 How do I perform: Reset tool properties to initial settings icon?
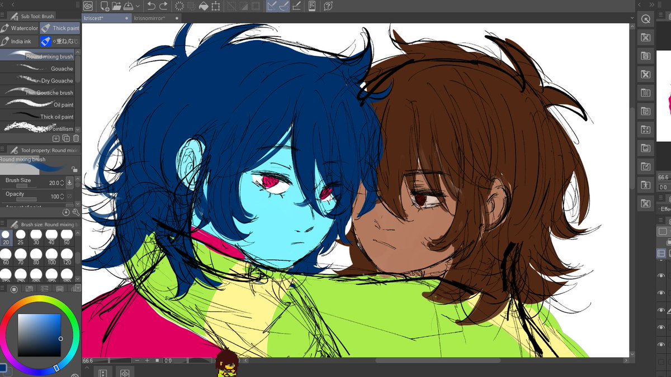point(66,212)
